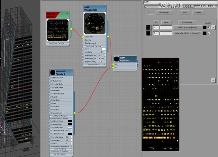218x157 pixels.
Task: Collapse the VRayLightMtl node with its minus button
Action: pos(104,7)
